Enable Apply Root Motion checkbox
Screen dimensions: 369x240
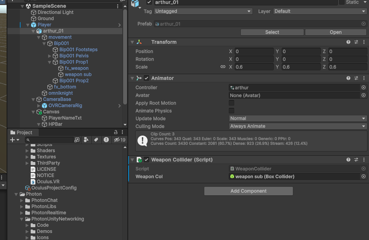tap(231, 103)
